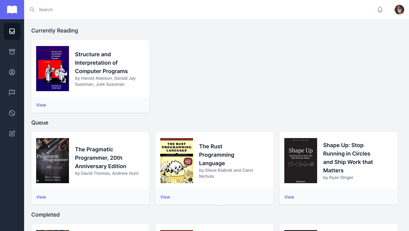The image size is (409, 231).
Task: Select the Rust Programming Language cover
Action: tap(176, 161)
